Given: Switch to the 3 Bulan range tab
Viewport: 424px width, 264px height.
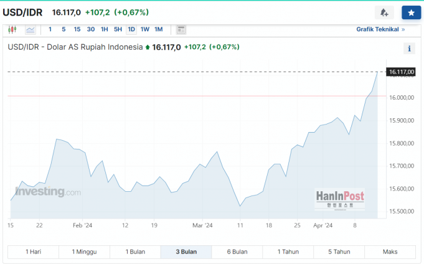Looking at the screenshot, I should (x=186, y=252).
